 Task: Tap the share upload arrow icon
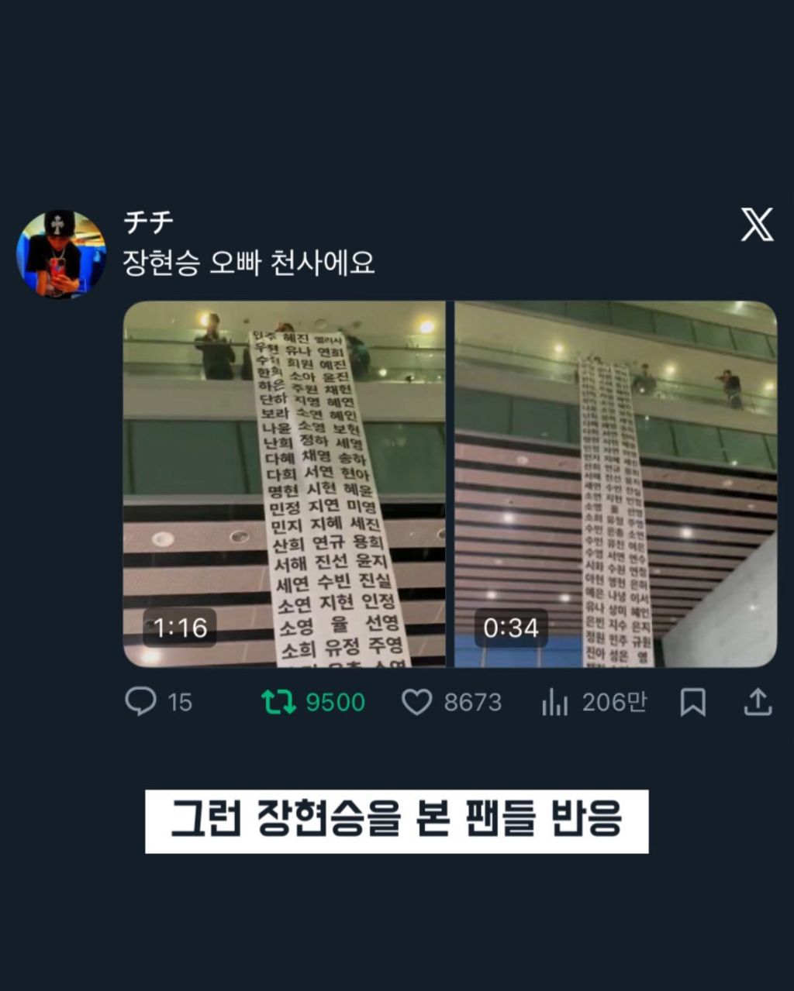point(758,702)
